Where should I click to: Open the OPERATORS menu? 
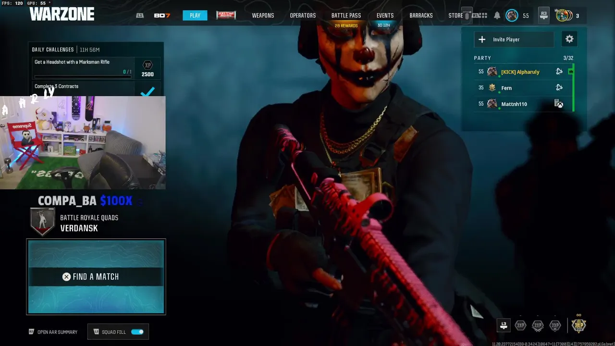(x=303, y=15)
